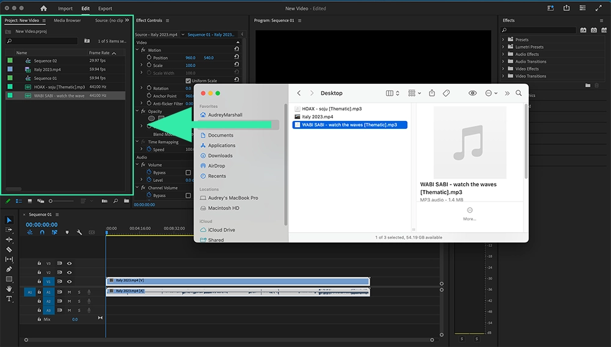
Task: Click the Project panel search field
Action: point(42,41)
